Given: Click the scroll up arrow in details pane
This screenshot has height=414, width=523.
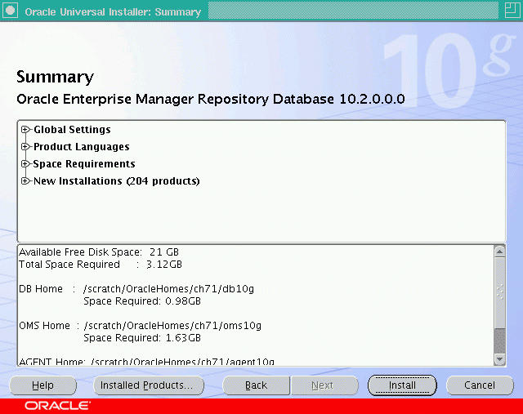Looking at the screenshot, I should click(x=499, y=252).
